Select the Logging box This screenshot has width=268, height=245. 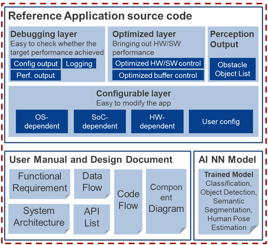[x=79, y=64]
